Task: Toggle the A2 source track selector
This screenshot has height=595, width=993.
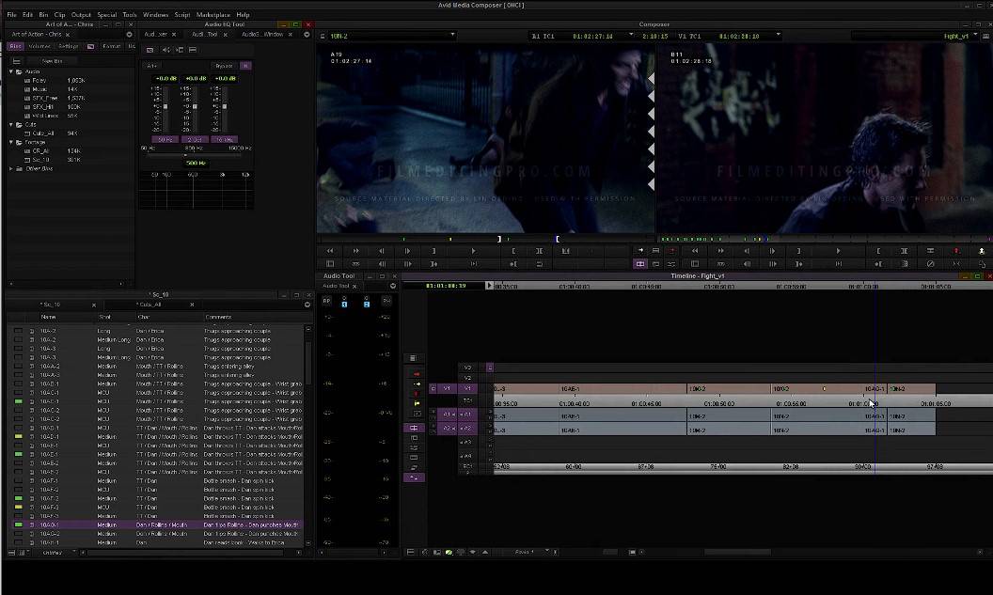Action: 447,429
